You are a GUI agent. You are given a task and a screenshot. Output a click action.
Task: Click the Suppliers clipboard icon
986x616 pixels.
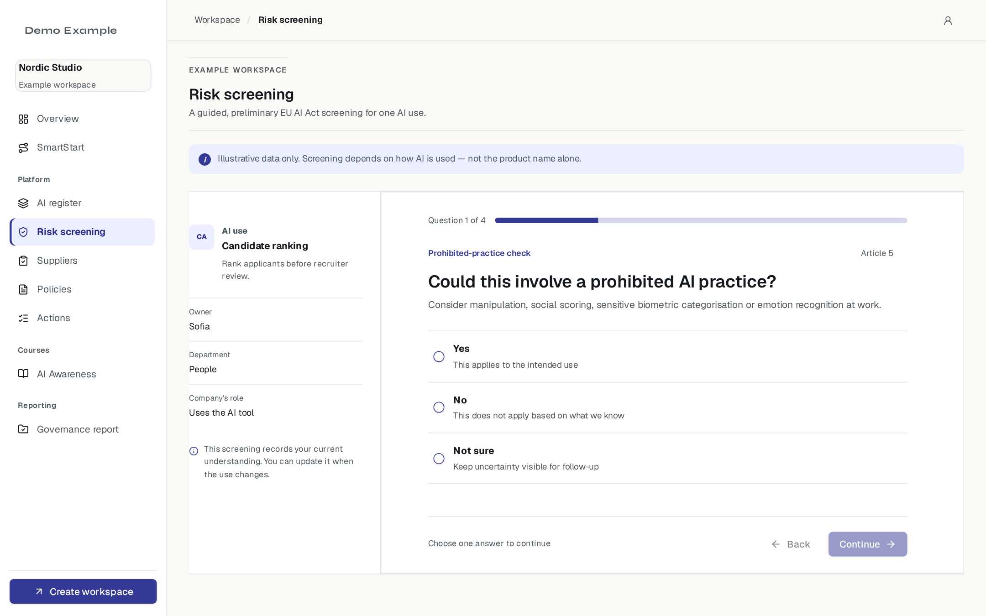pyautogui.click(x=23, y=261)
